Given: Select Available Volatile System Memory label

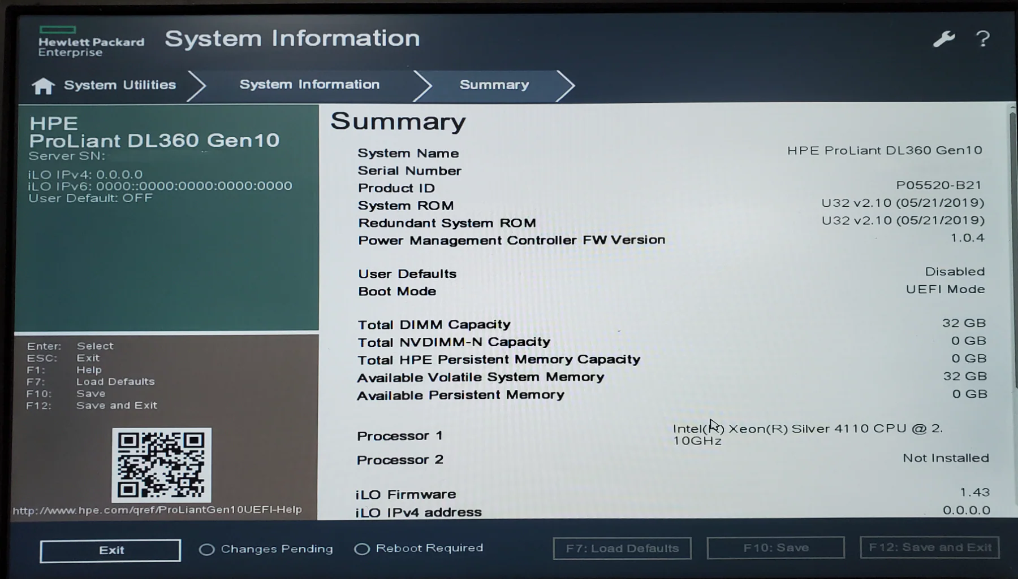Looking at the screenshot, I should click(480, 377).
